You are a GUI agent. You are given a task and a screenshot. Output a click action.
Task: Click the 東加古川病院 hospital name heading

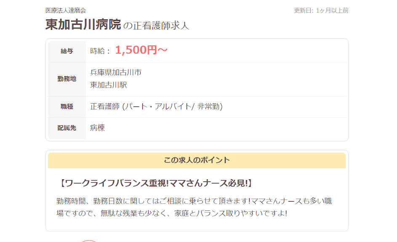[83, 24]
